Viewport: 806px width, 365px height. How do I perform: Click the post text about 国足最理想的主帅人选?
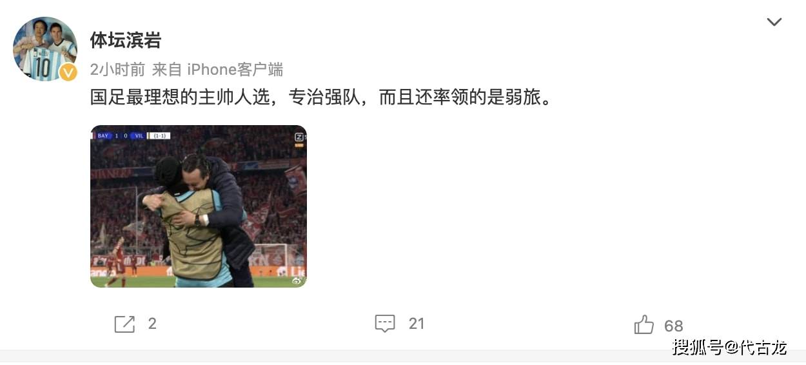click(321, 98)
